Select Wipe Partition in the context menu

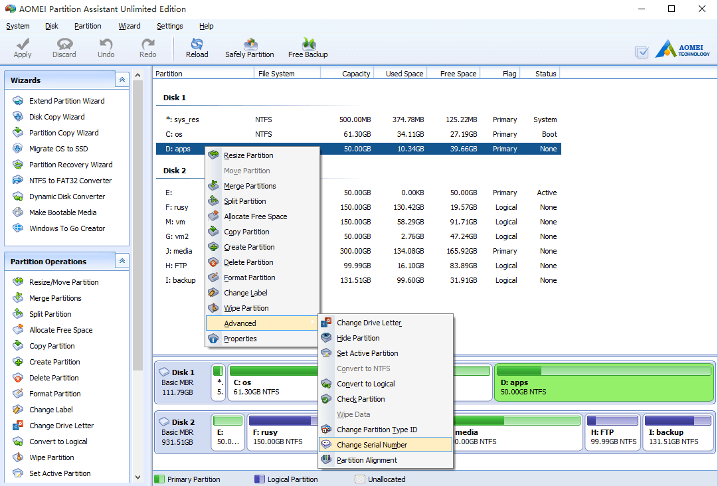click(262, 308)
